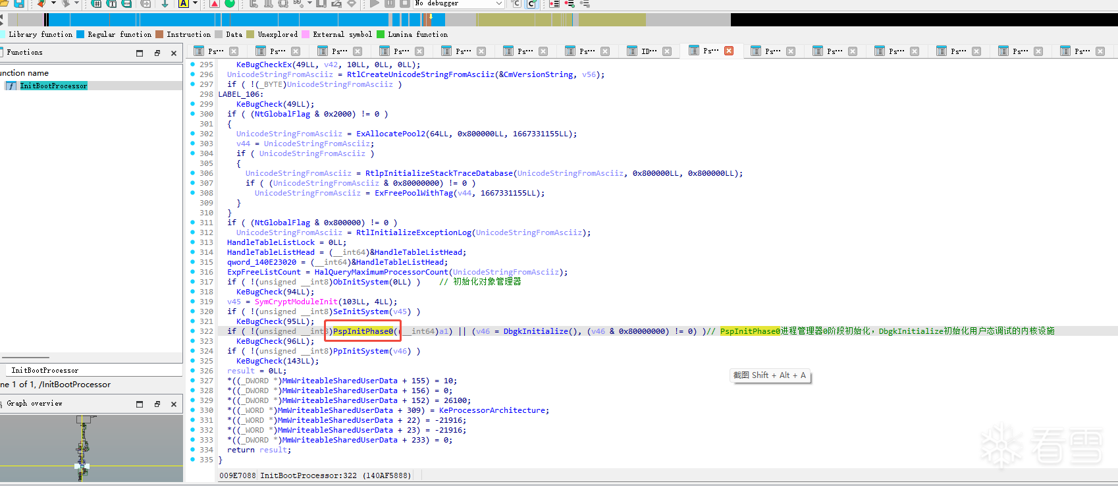
Task: Click the 'return result;' statement on line 334
Action: (259, 450)
